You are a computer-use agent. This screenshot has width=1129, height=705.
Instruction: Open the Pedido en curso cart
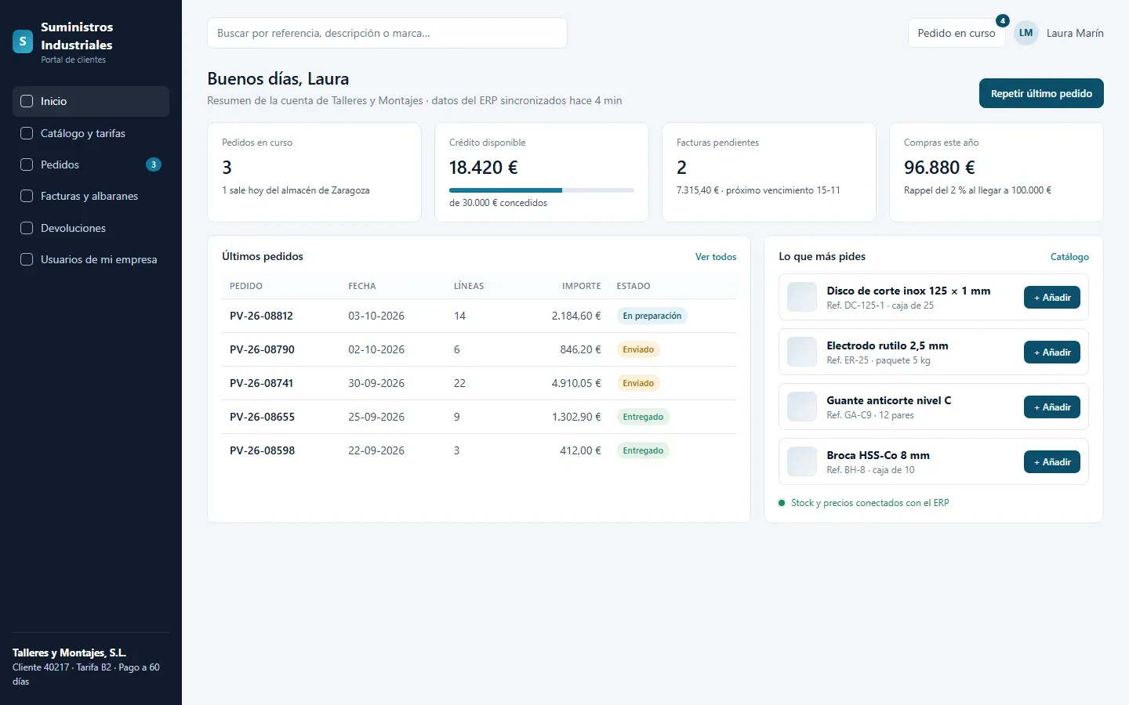957,33
